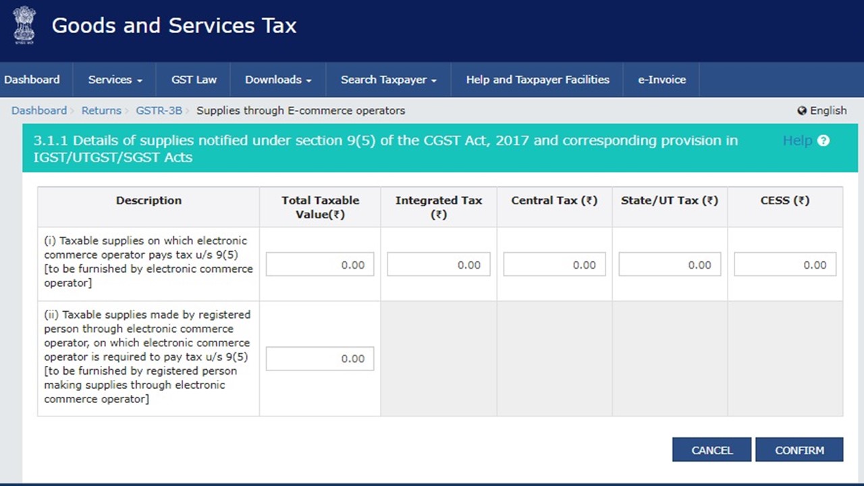The height and width of the screenshot is (486, 864).
Task: Click the CONFIRM button
Action: coord(799,450)
